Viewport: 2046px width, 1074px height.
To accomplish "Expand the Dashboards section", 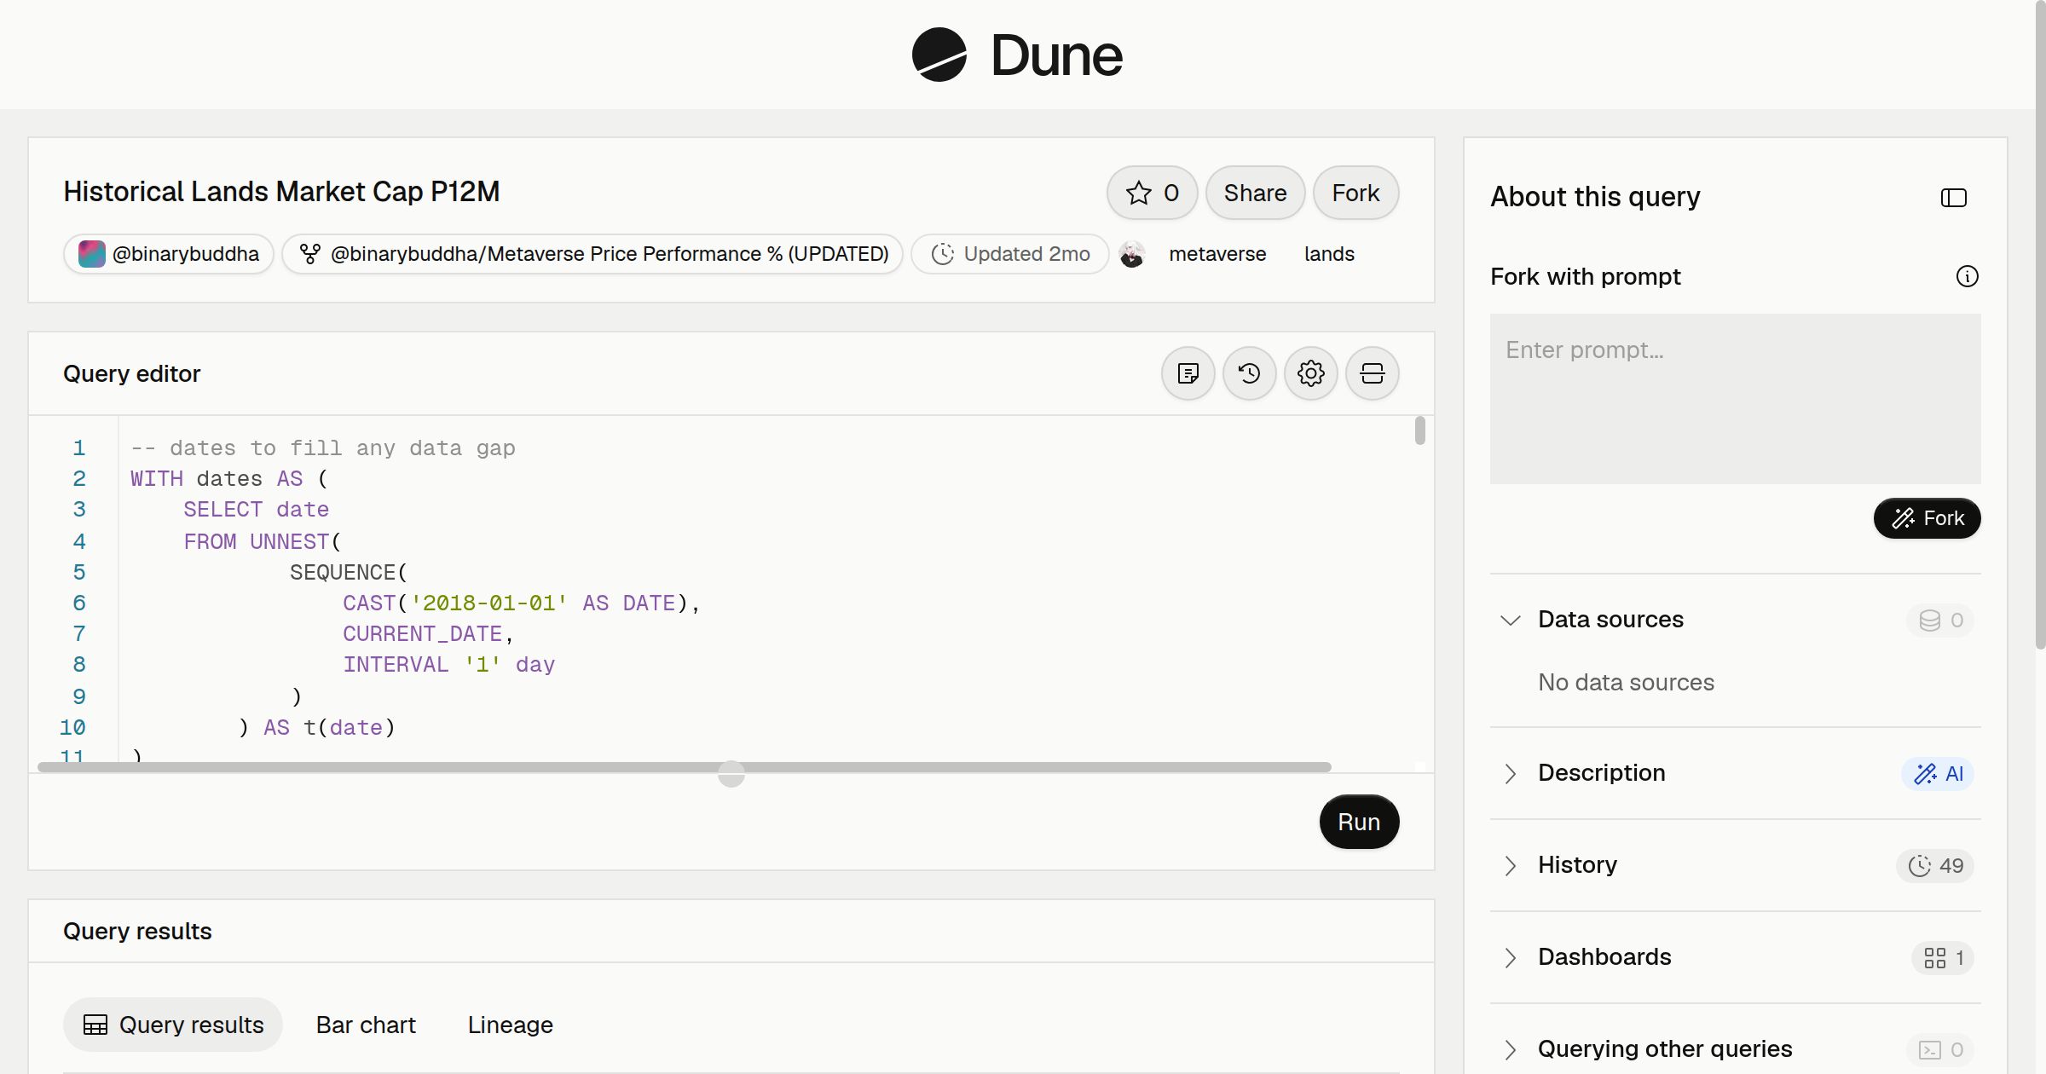I will 1511,957.
